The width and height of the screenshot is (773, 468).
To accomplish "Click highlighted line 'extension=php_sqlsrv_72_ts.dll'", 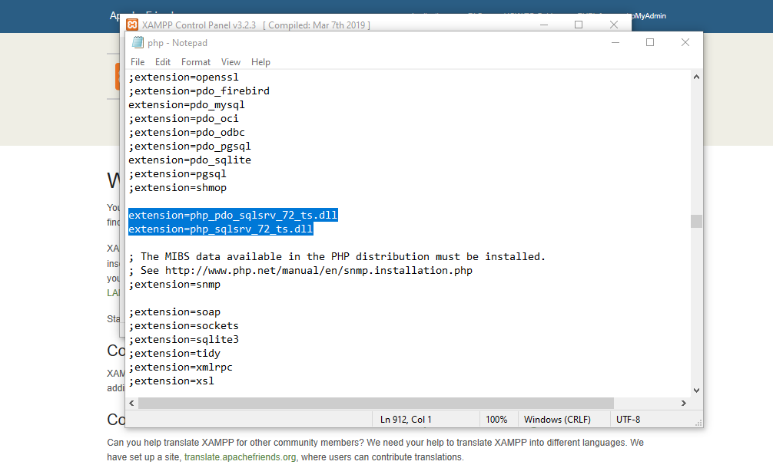I will coord(221,229).
